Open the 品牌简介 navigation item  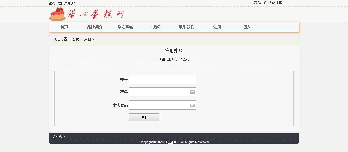point(95,27)
